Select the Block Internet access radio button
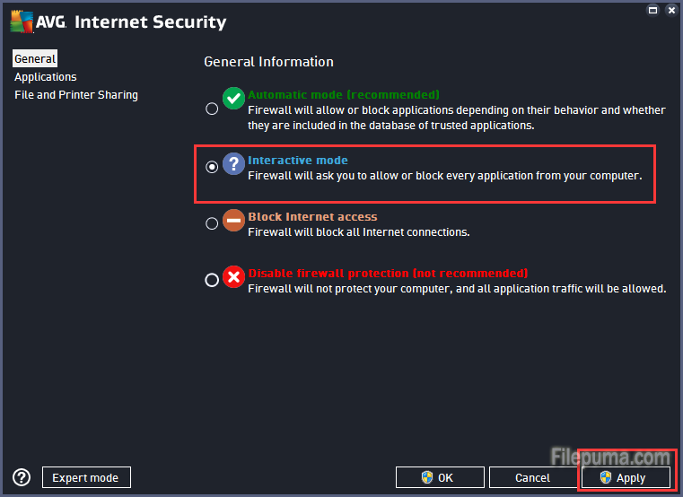The image size is (683, 497). tap(212, 223)
